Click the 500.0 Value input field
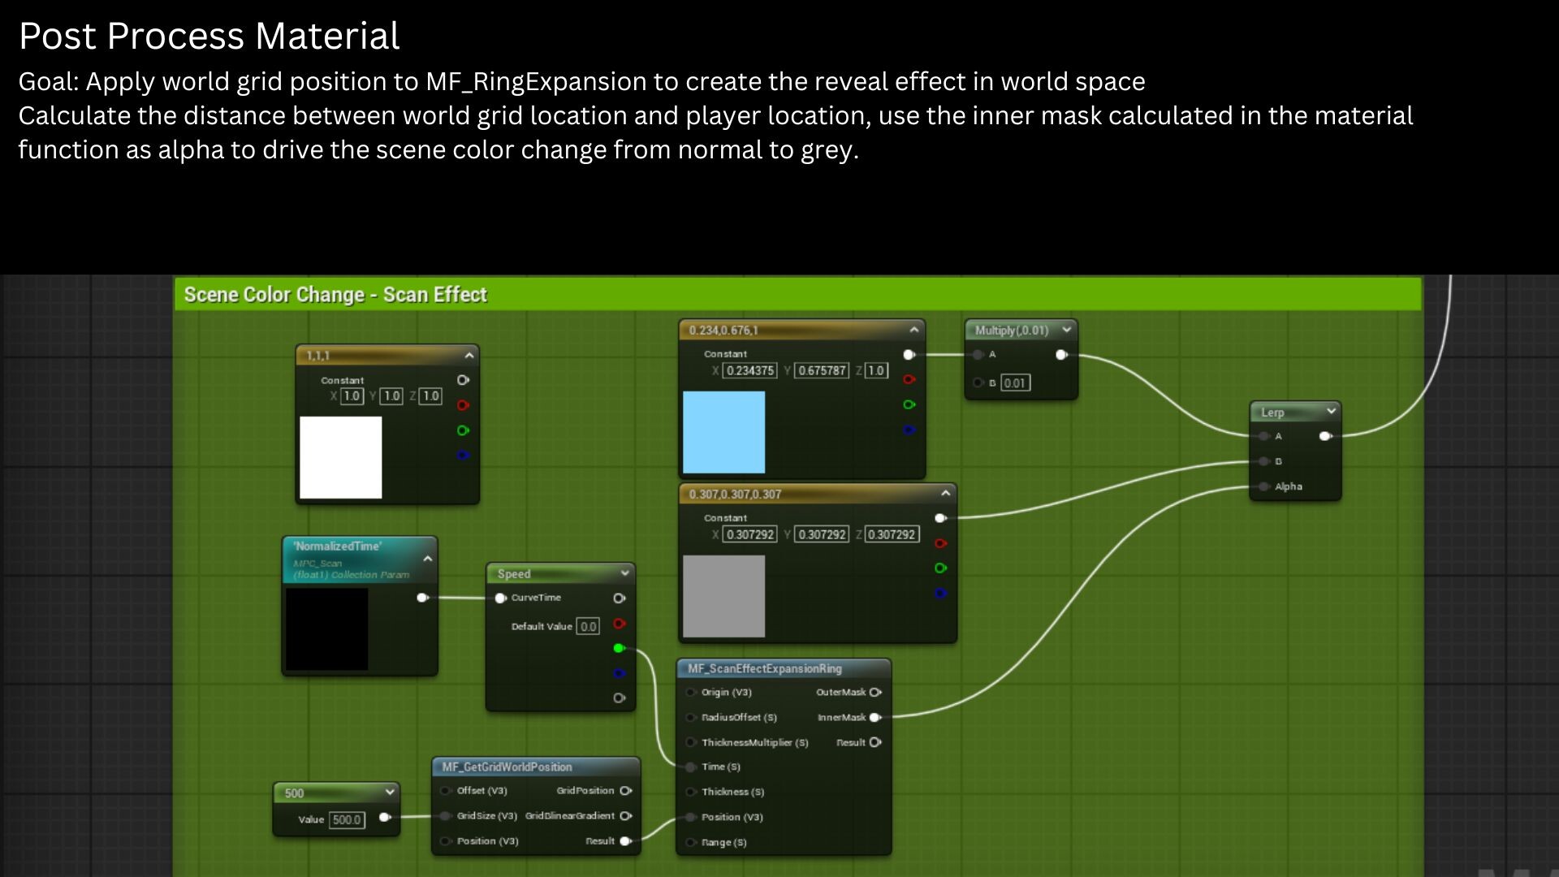The height and width of the screenshot is (877, 1559). click(x=347, y=820)
